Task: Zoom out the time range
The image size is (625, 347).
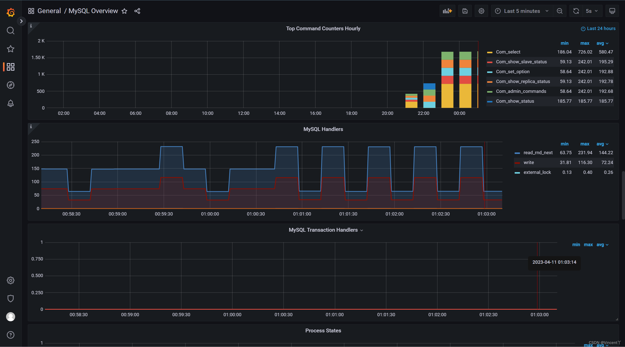Action: tap(560, 11)
